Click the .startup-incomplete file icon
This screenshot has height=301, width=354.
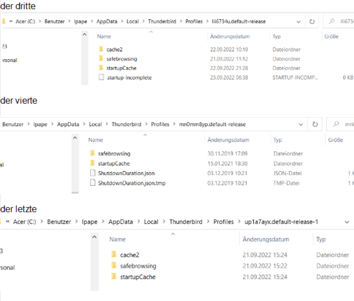coord(101,77)
